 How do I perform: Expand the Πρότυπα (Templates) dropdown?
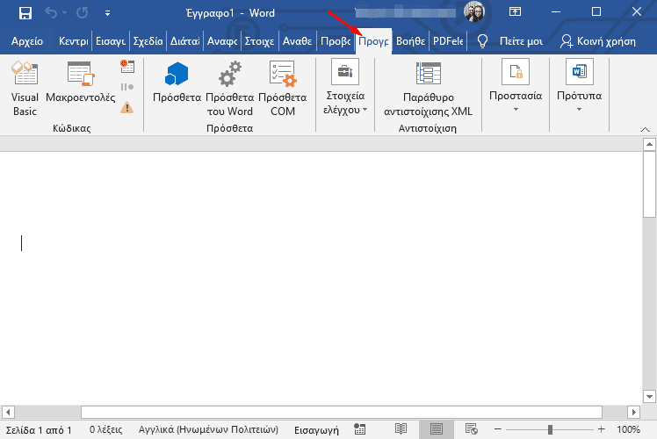coord(579,86)
